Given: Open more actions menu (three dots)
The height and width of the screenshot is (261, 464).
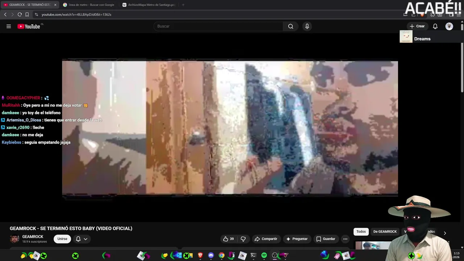Looking at the screenshot, I should click(345, 239).
